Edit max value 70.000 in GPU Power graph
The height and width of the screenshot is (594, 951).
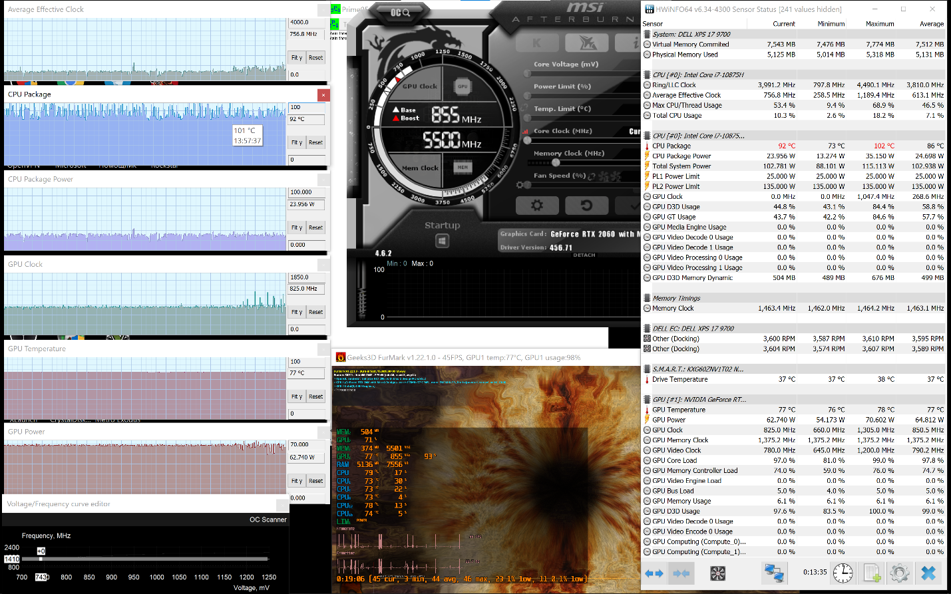pyautogui.click(x=307, y=444)
